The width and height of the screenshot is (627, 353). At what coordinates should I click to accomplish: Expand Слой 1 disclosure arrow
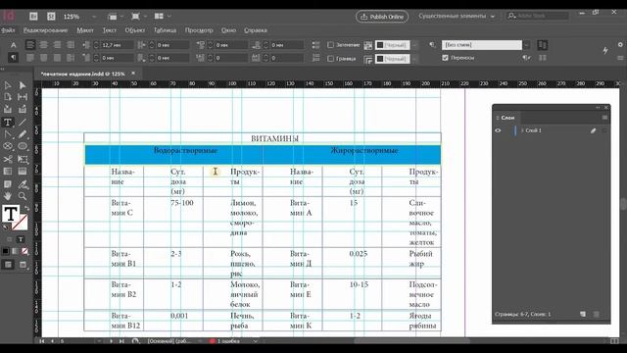point(522,130)
